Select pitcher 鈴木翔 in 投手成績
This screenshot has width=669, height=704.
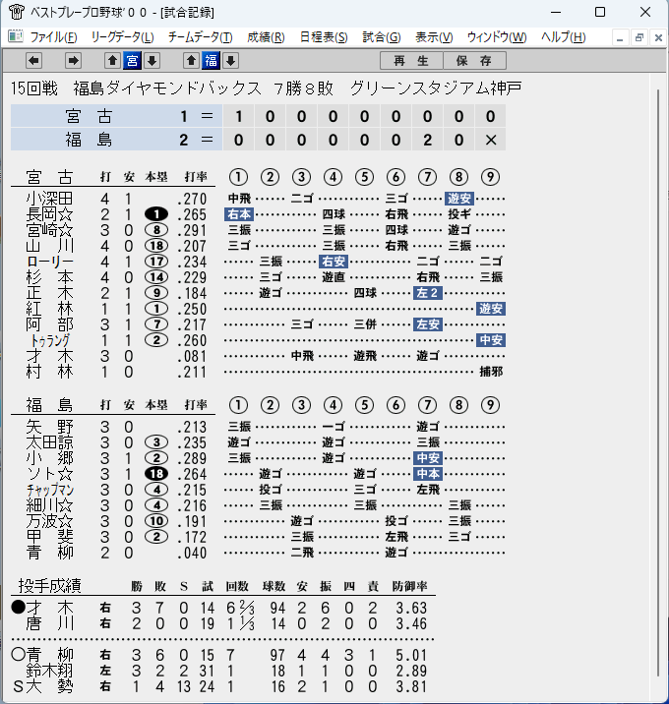click(x=49, y=671)
